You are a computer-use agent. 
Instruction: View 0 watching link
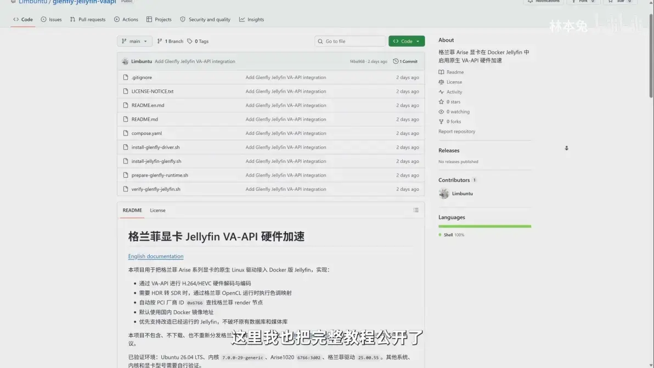click(454, 112)
